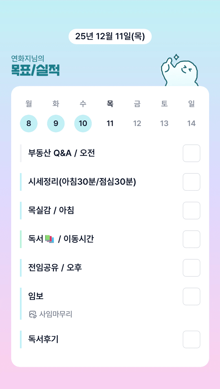Select Saturday the 13th
This screenshot has width=220, height=389.
point(164,123)
